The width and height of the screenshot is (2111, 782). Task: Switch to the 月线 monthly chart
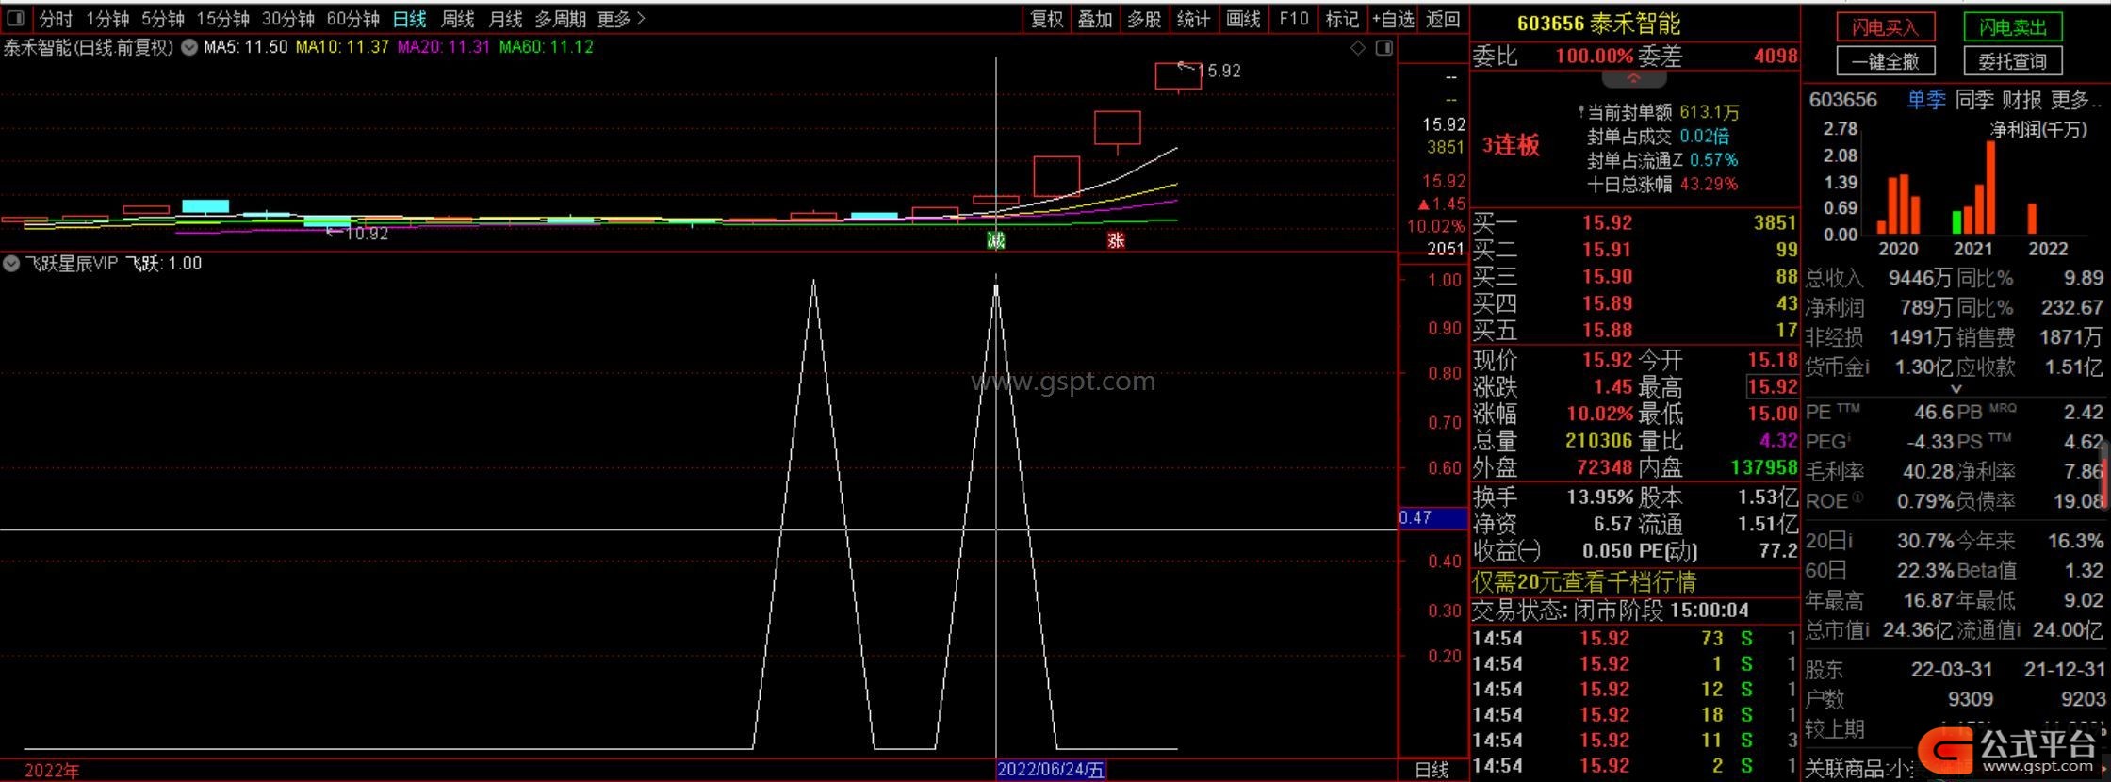pos(506,19)
